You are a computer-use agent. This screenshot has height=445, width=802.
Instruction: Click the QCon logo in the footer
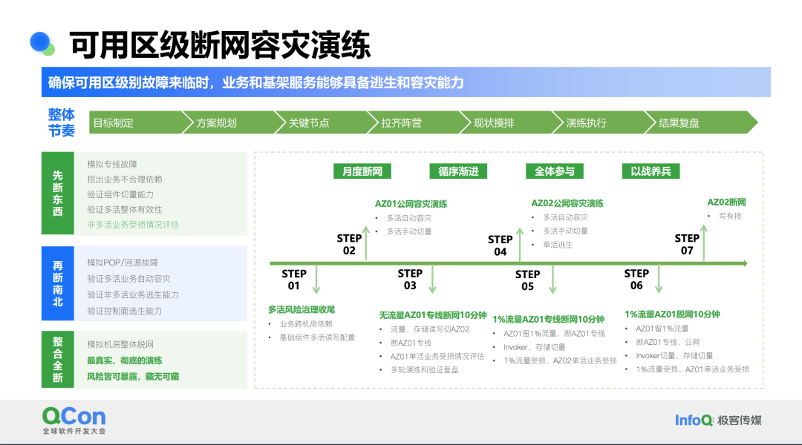74,421
